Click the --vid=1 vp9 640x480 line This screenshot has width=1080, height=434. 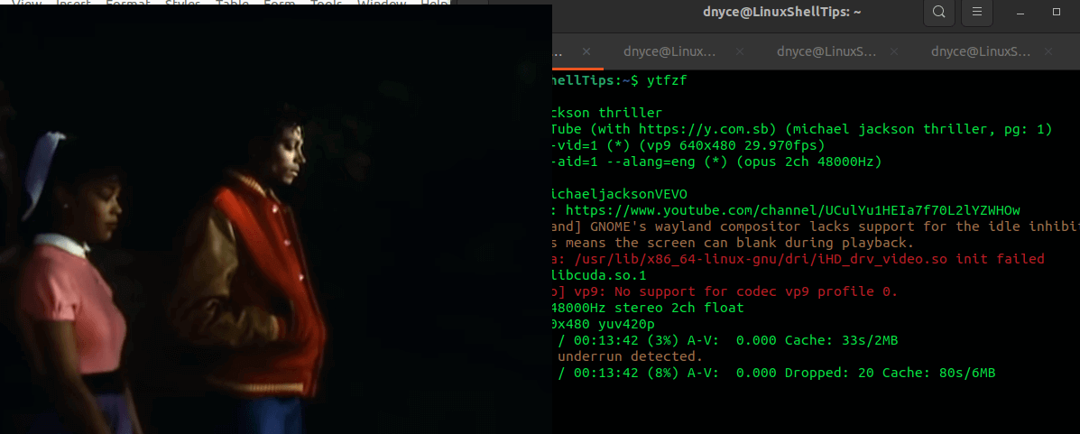(x=688, y=145)
